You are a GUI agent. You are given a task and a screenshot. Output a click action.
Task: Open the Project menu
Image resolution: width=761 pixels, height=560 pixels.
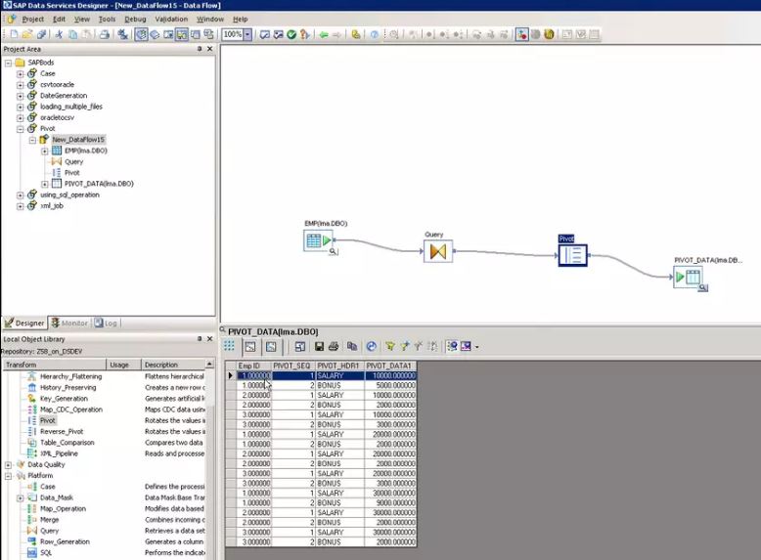33,19
